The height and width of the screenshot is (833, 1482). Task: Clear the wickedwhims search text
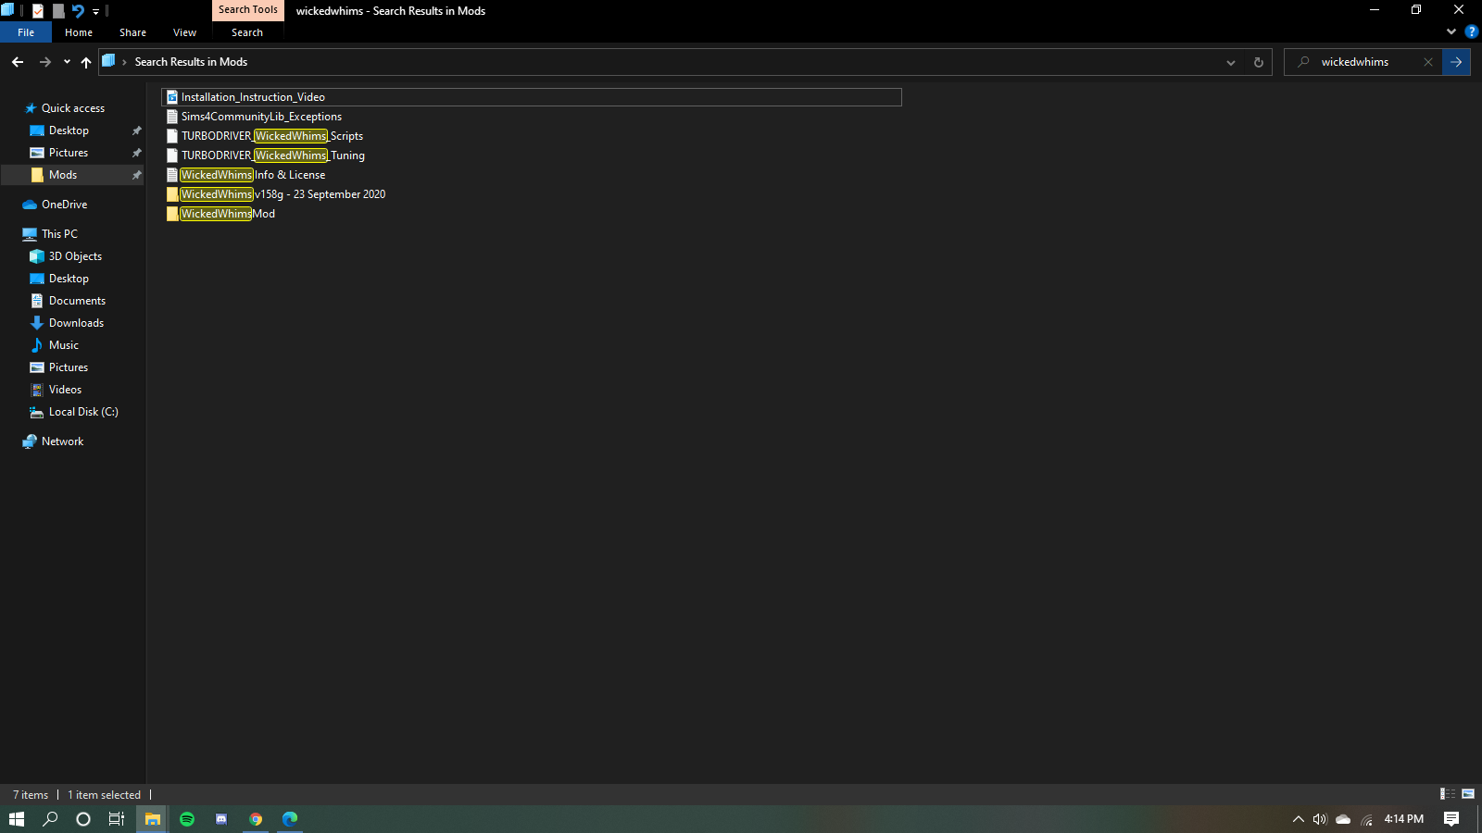click(1428, 62)
